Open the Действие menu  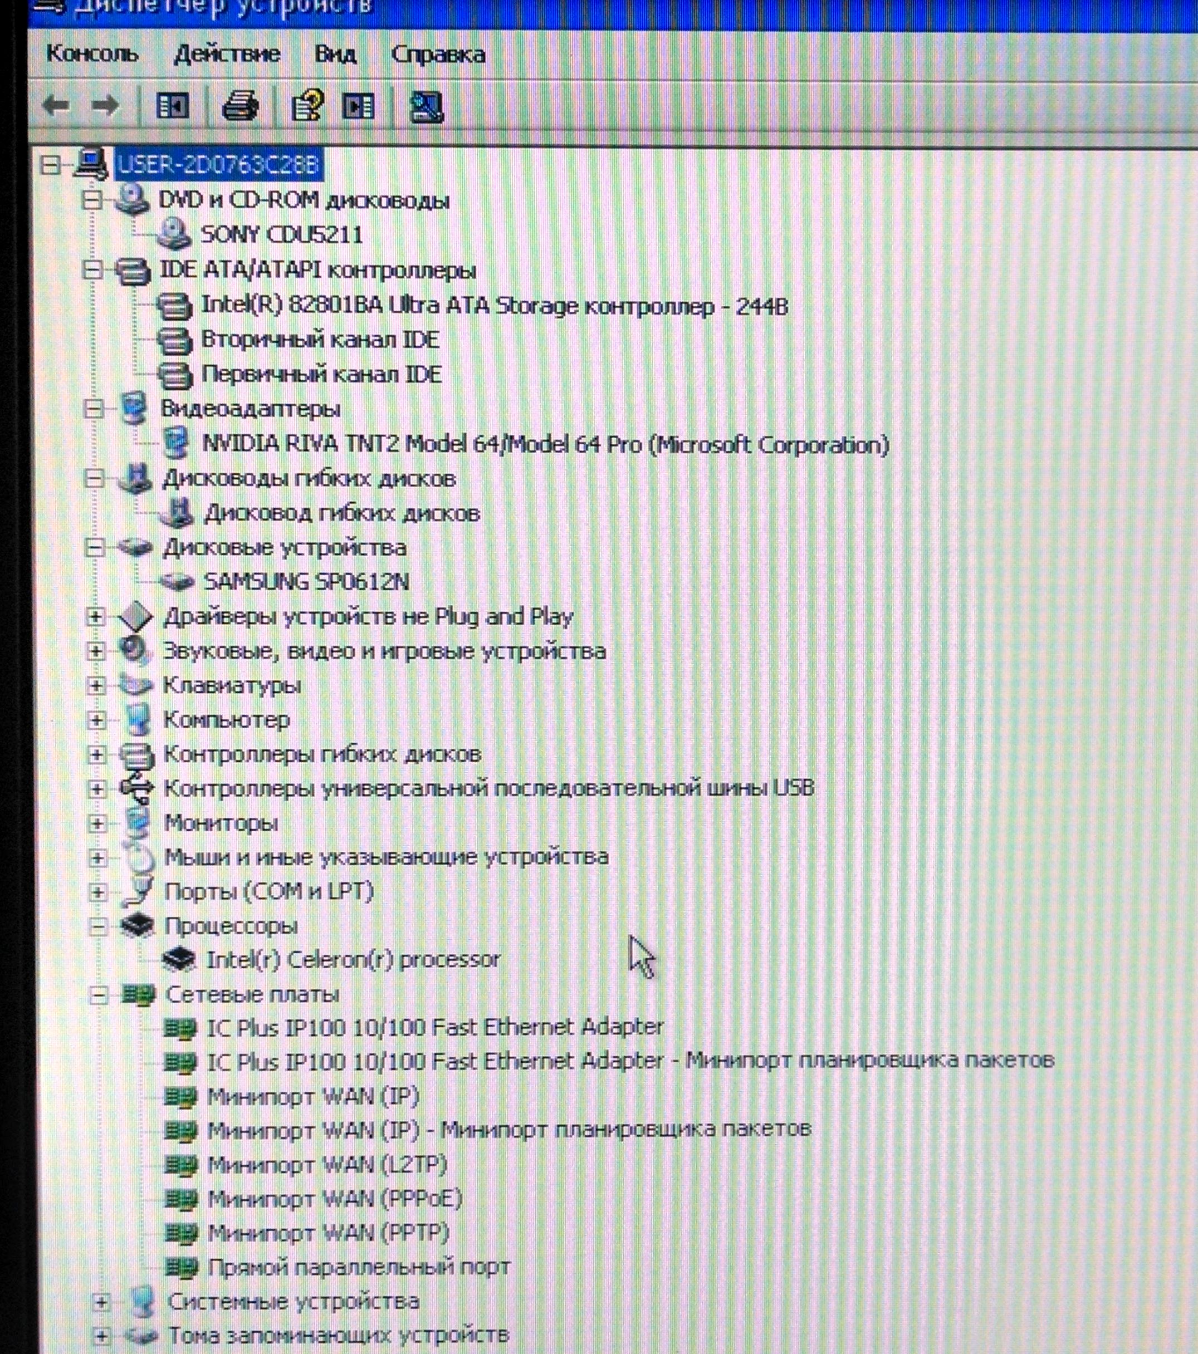point(227,53)
